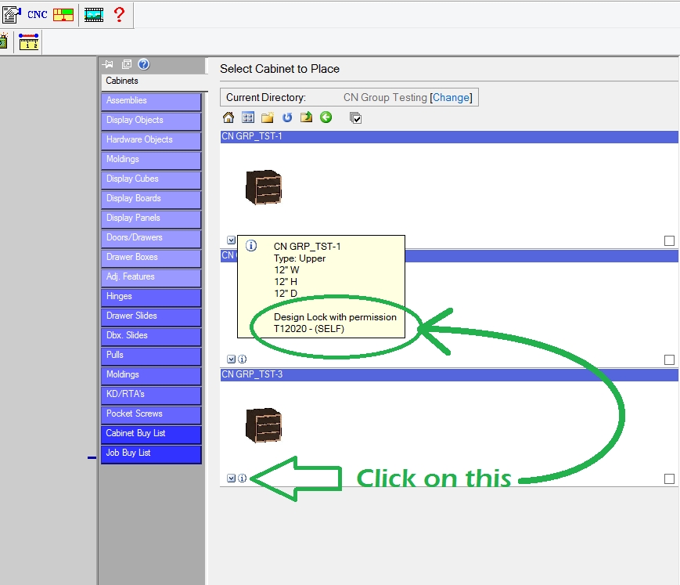Open the Drawer Slides category
Image resolution: width=680 pixels, height=585 pixels.
click(151, 316)
